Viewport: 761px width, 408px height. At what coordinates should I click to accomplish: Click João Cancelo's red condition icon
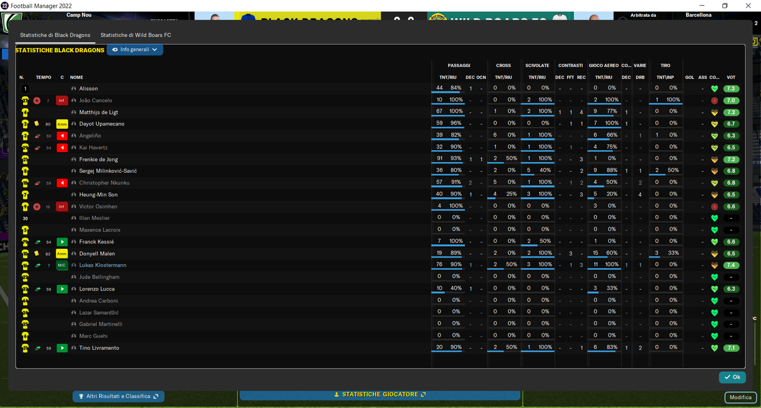715,100
